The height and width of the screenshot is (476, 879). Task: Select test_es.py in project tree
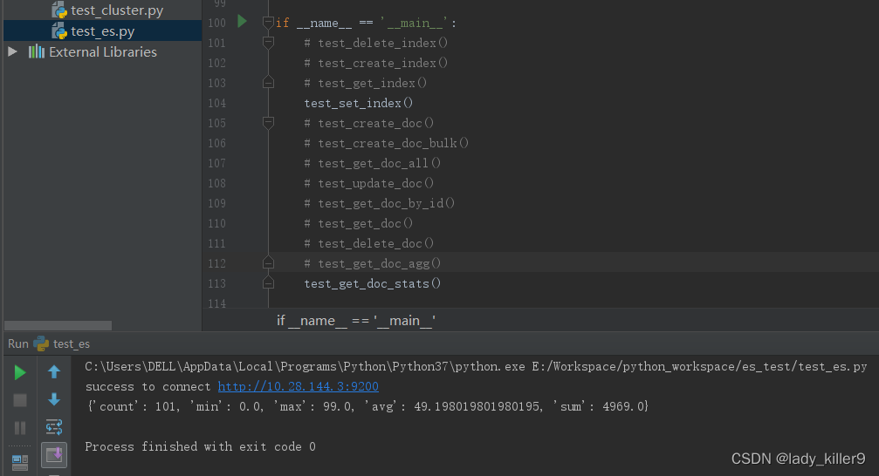(103, 31)
